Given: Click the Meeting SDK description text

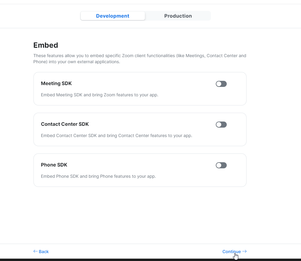Looking at the screenshot, I should point(100,95).
